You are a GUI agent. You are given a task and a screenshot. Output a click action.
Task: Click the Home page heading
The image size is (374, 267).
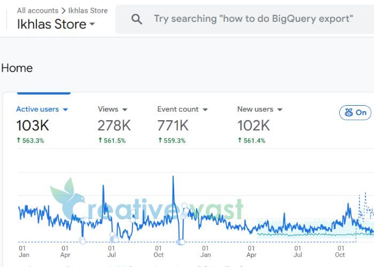[x=17, y=68]
